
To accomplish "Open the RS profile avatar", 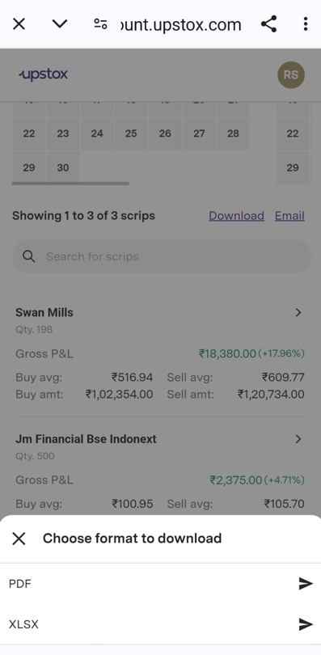I will click(291, 74).
